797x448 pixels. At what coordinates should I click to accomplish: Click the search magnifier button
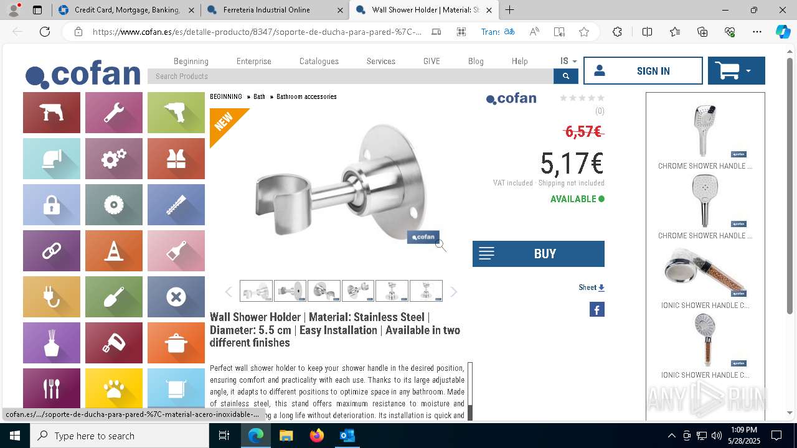[x=565, y=76]
